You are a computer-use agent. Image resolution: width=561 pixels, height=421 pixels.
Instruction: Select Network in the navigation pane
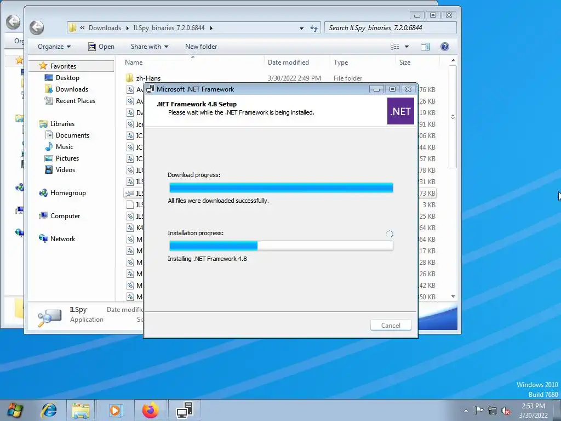coord(62,239)
